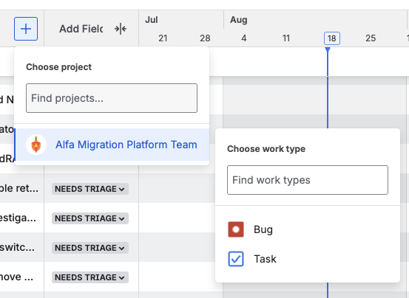
Task: Select Alfa Migration Platform Team project
Action: [112, 145]
